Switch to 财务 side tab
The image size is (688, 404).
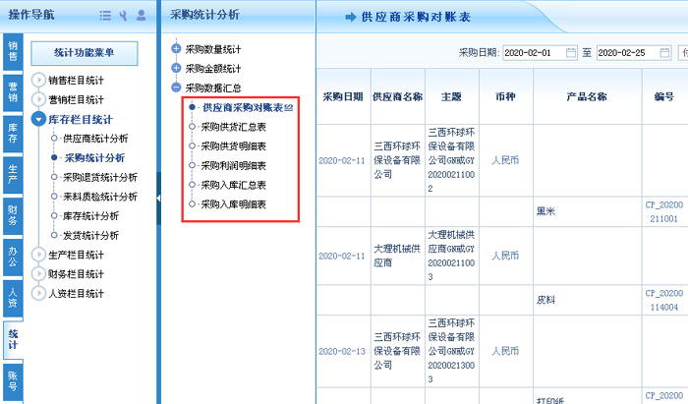(13, 213)
